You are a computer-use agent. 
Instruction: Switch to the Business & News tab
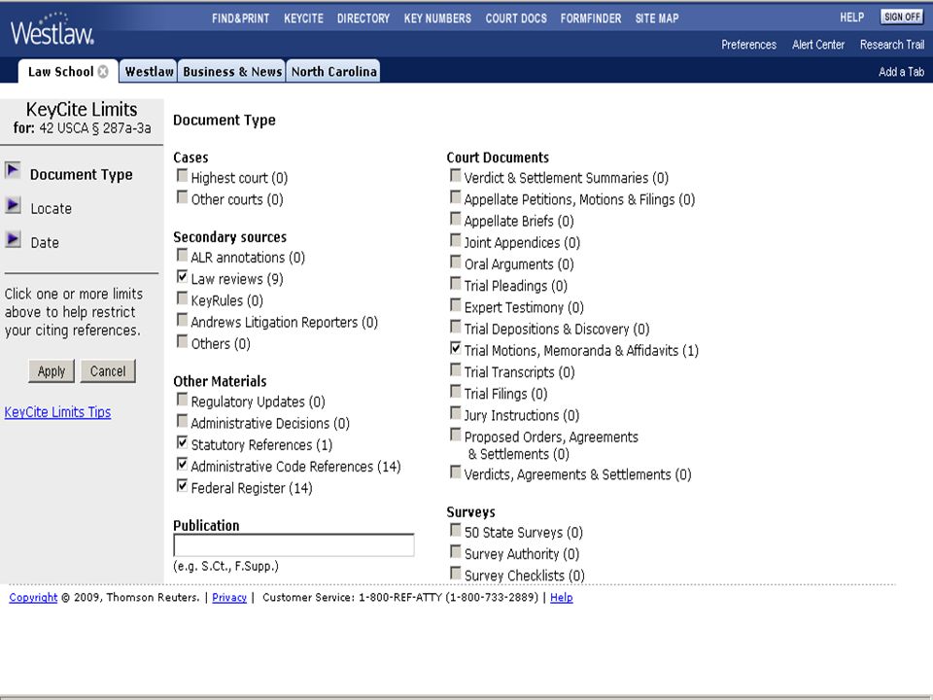pyautogui.click(x=232, y=71)
